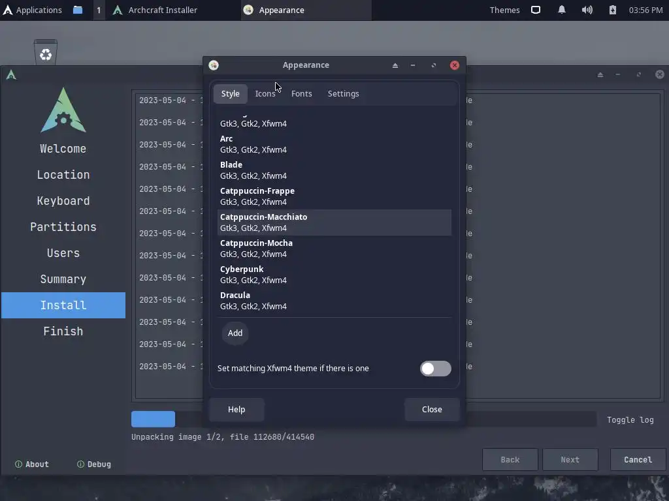Click the About link in installer

point(32,464)
